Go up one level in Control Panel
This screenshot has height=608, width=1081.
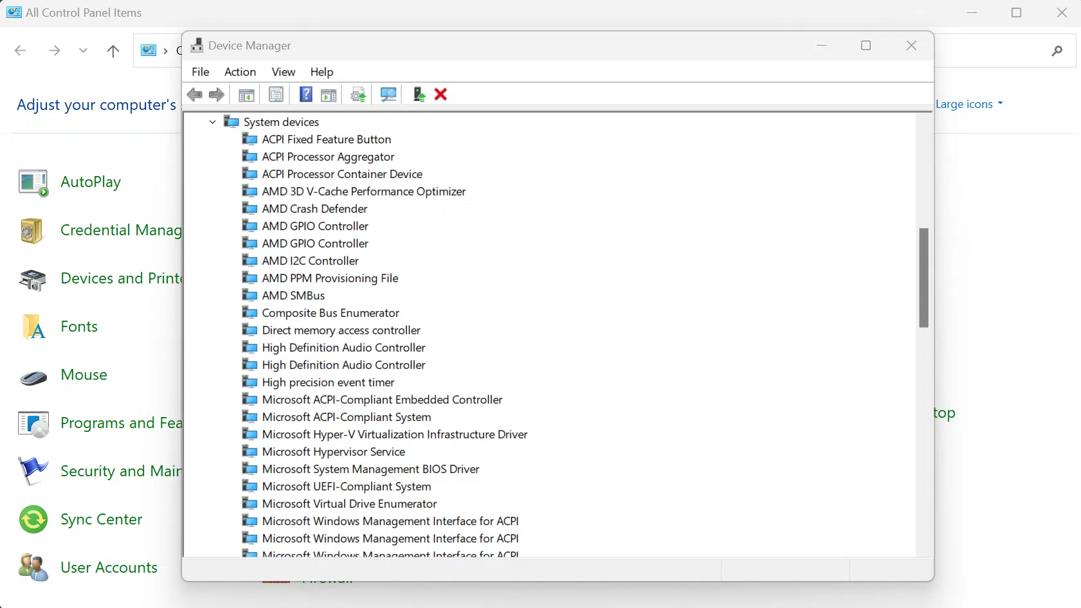pyautogui.click(x=113, y=51)
